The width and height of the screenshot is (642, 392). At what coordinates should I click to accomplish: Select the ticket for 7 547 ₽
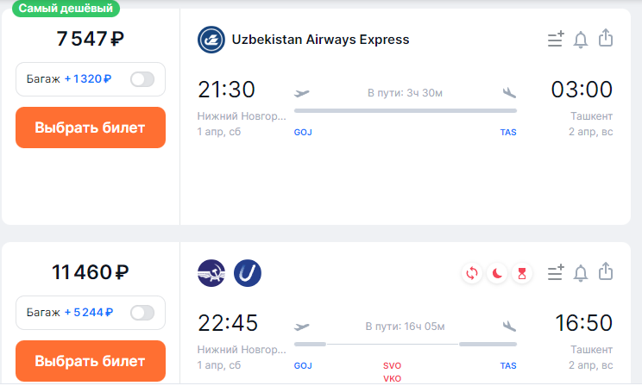point(91,128)
